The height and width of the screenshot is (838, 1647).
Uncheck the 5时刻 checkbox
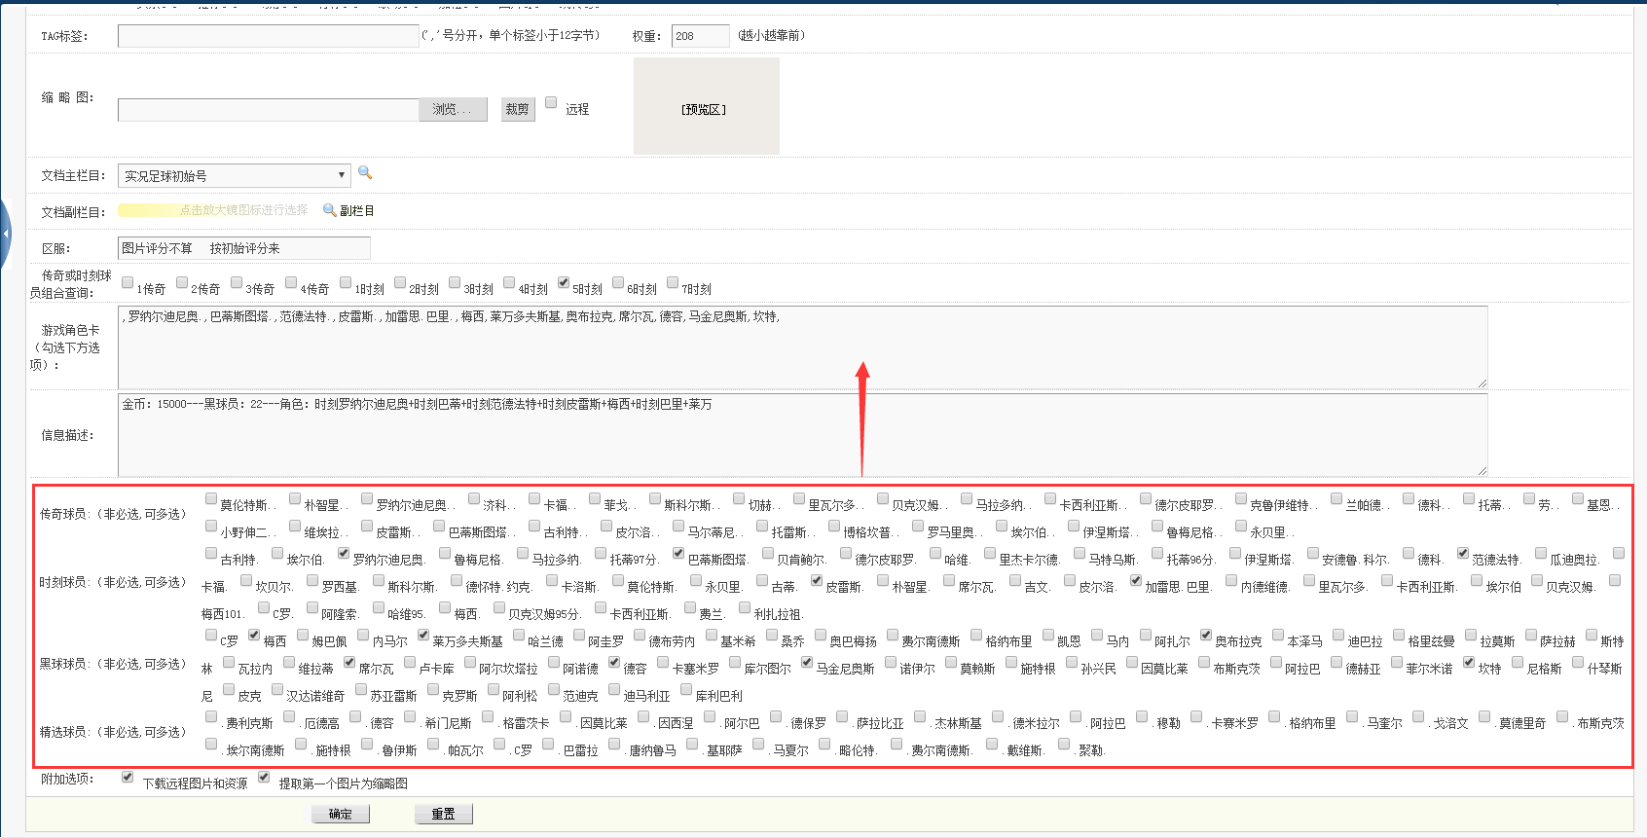[x=564, y=282]
